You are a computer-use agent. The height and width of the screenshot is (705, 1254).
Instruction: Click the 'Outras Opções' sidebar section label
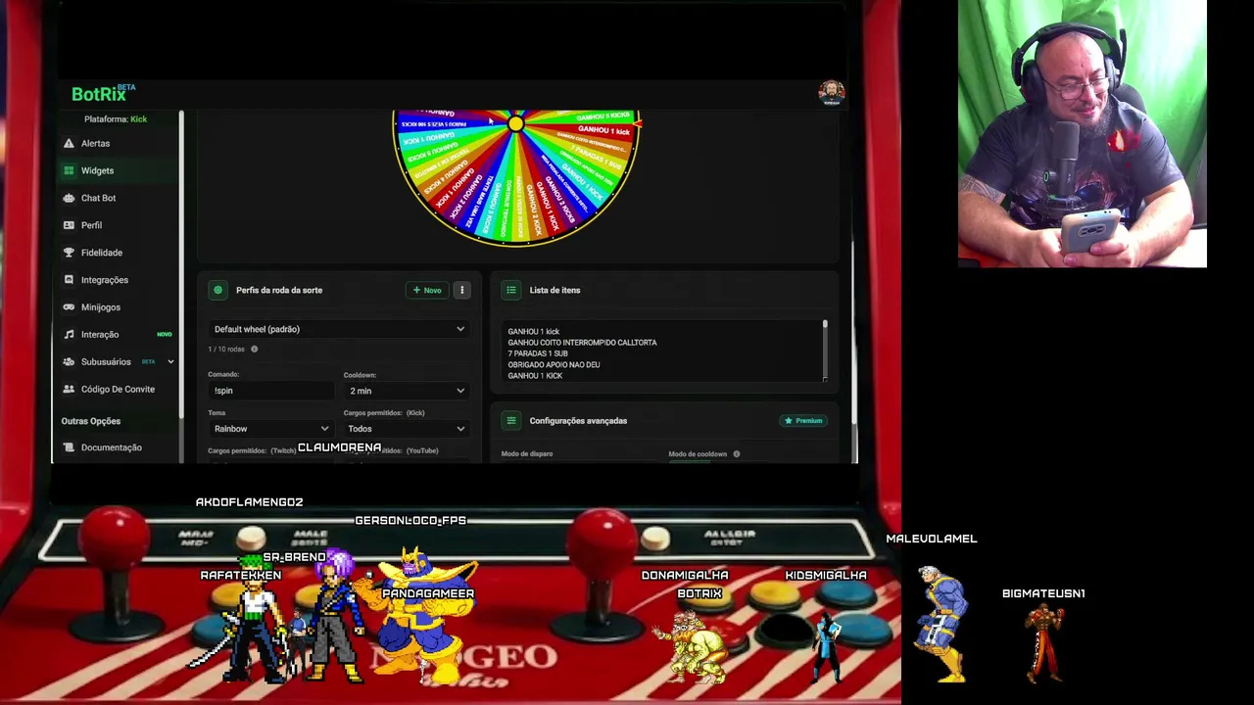click(91, 421)
